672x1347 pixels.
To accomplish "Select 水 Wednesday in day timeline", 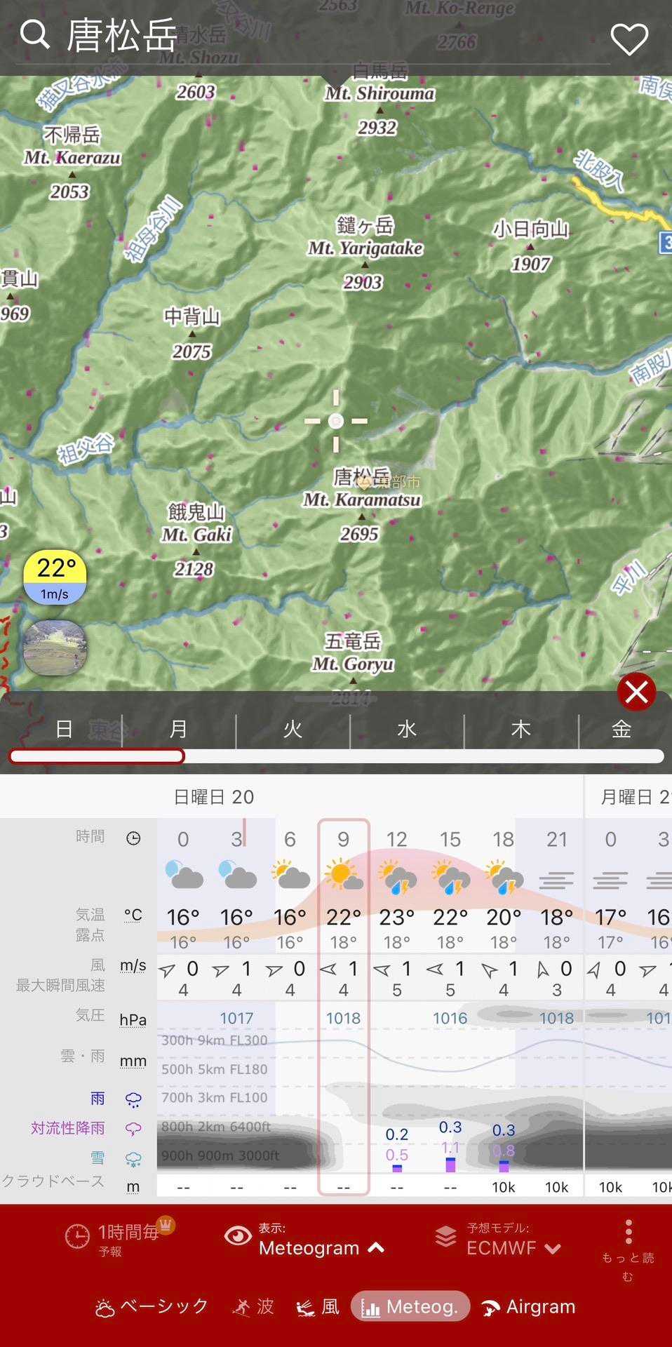I will click(x=406, y=730).
